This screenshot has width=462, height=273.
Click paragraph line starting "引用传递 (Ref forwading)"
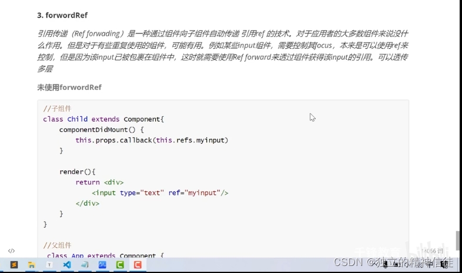tap(223, 33)
